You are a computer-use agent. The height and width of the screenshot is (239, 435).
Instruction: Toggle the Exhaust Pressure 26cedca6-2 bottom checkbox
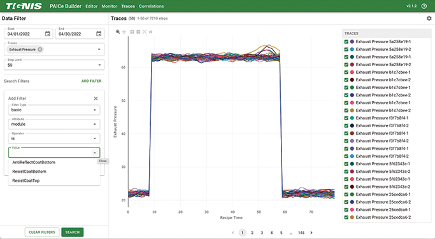346,217
